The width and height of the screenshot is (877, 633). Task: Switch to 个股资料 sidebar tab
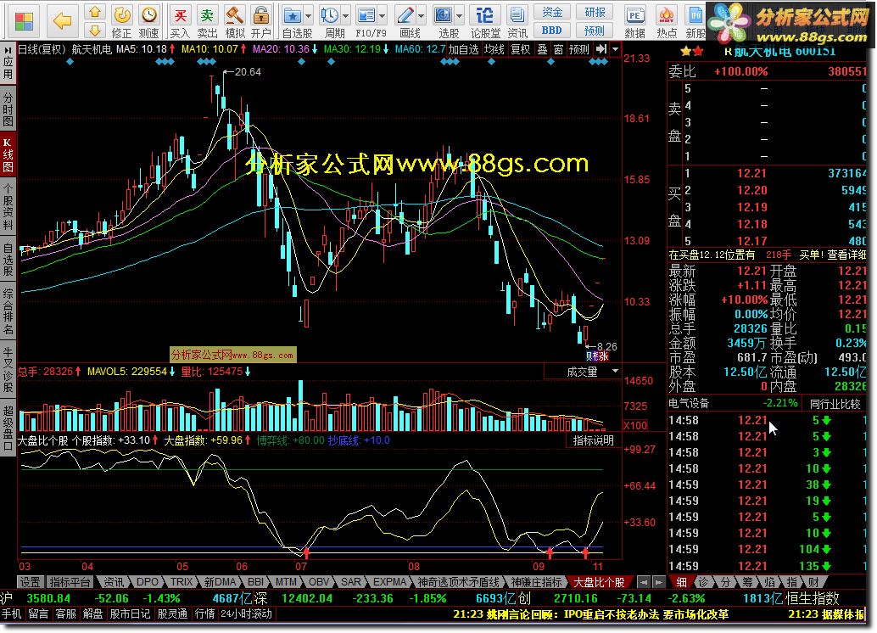(8, 207)
